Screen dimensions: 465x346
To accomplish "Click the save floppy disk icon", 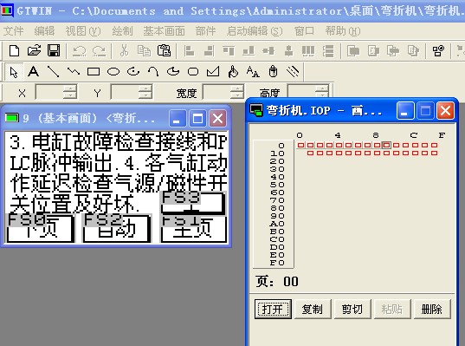I will (54, 50).
